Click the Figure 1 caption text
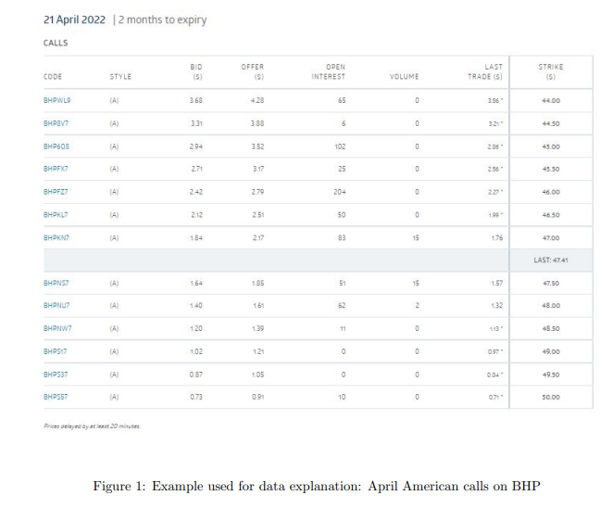This screenshot has width=613, height=508. point(317,486)
